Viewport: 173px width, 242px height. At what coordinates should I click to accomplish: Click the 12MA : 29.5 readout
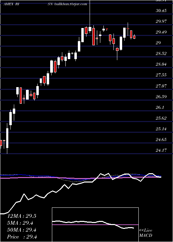tap(22, 216)
